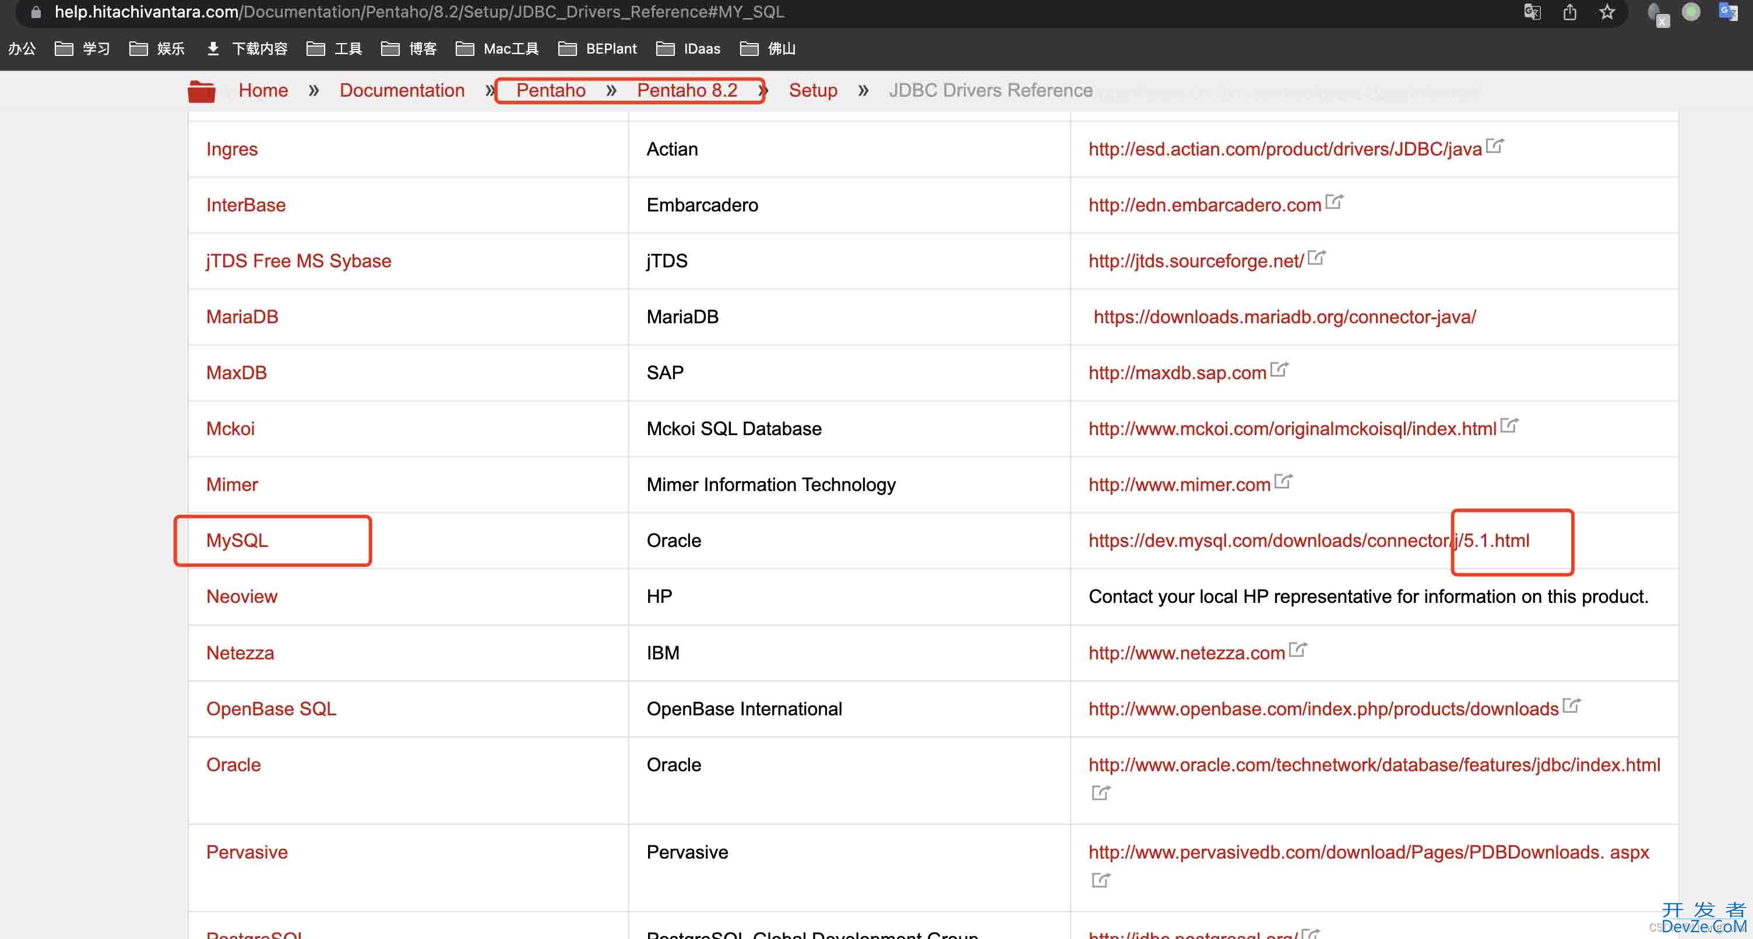Viewport: 1753px width, 939px height.
Task: Select the Mimer Information Technology cell text
Action: (x=770, y=485)
